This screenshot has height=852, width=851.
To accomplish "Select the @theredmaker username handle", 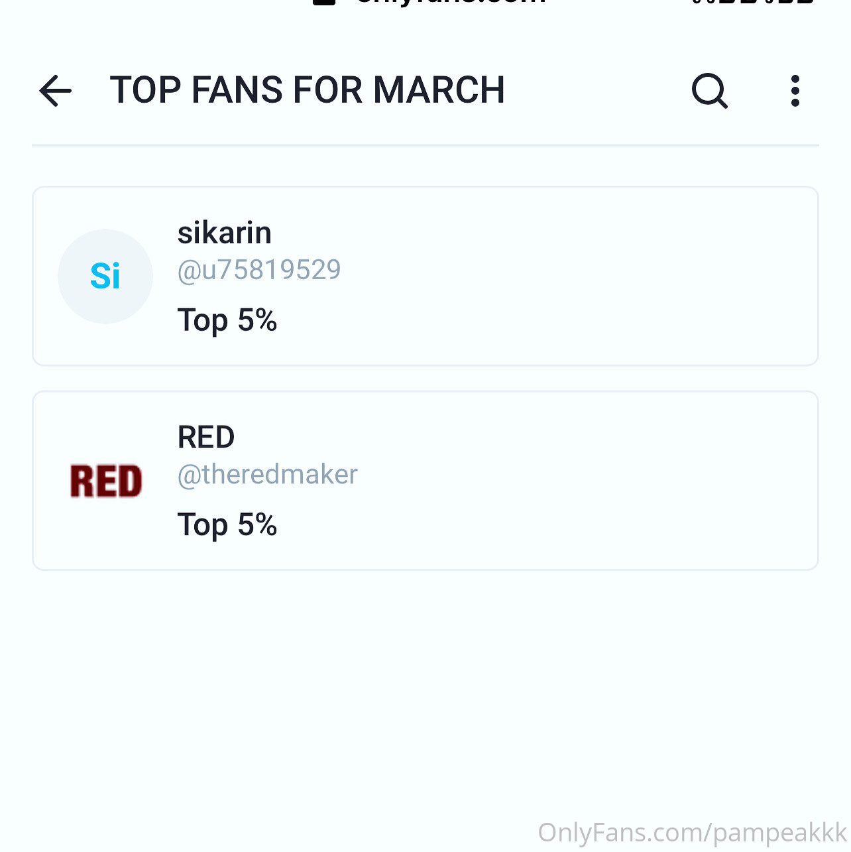I will point(267,475).
